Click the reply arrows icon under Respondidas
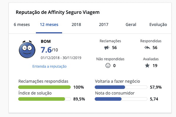Viewport: 176px width, 117px height. (x=147, y=48)
